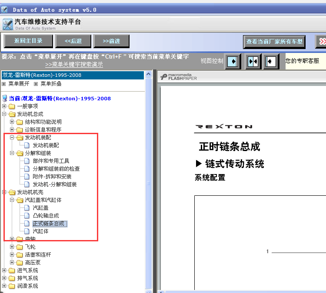Click the 进气系统 folder icon

click(12, 270)
